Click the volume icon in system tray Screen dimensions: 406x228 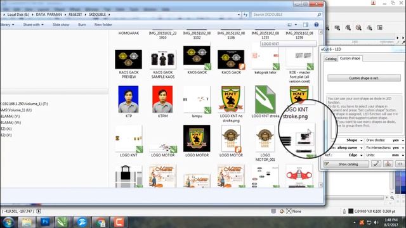tap(376, 222)
